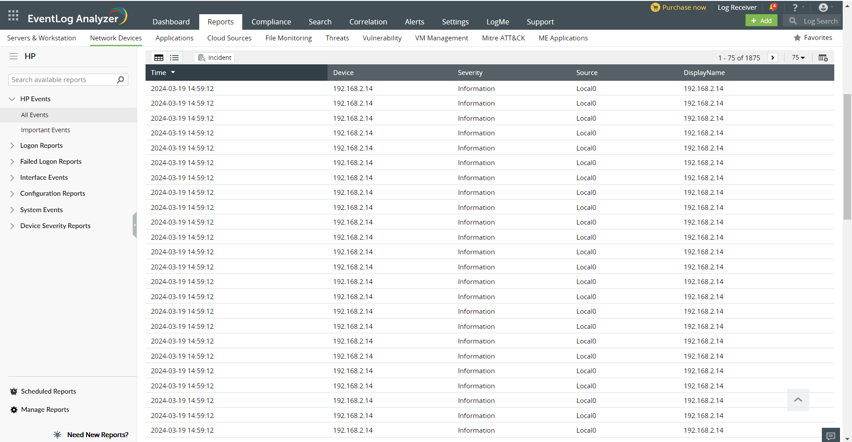The height and width of the screenshot is (442, 852).
Task: Expand the Logon Reports group
Action: tap(12, 146)
